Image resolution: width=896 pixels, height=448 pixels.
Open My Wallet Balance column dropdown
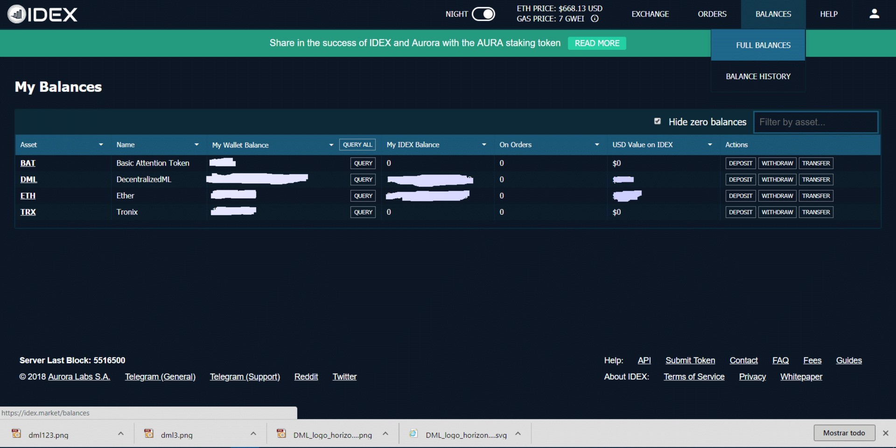click(x=331, y=145)
